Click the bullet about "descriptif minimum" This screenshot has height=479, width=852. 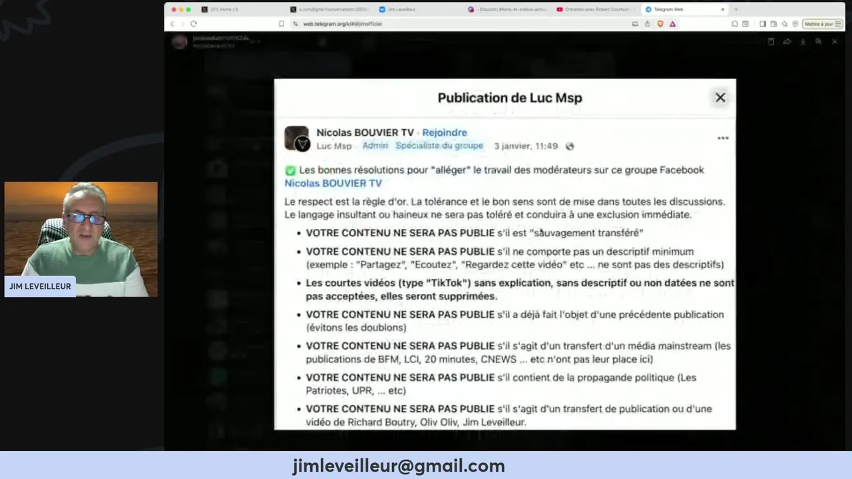click(x=515, y=258)
